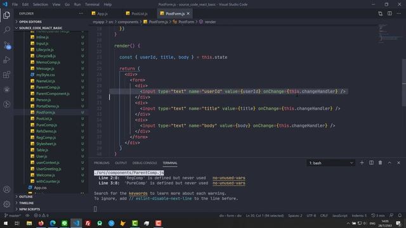Screen dimensions: 406x228
Task: Create a new terminal with plus icon
Action: point(362,163)
